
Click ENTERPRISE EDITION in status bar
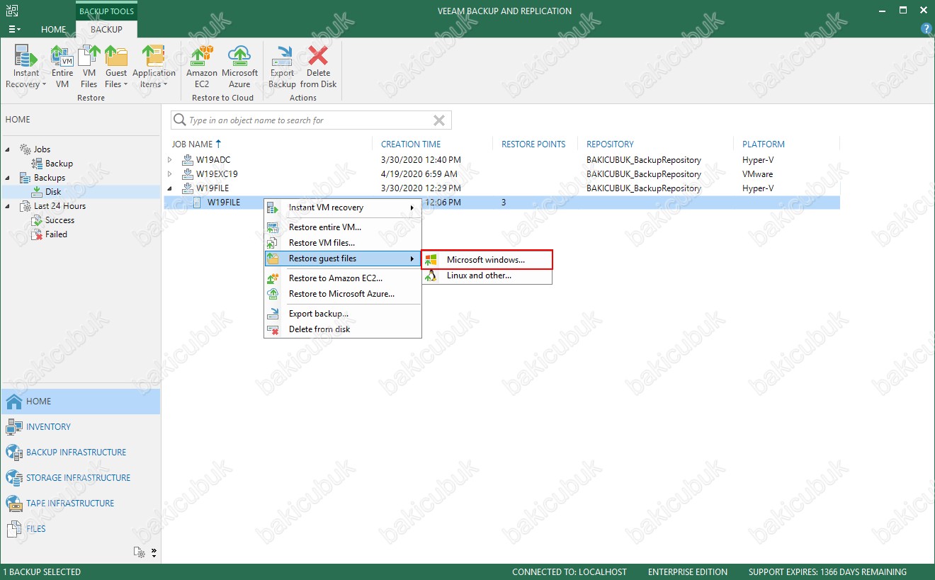688,572
